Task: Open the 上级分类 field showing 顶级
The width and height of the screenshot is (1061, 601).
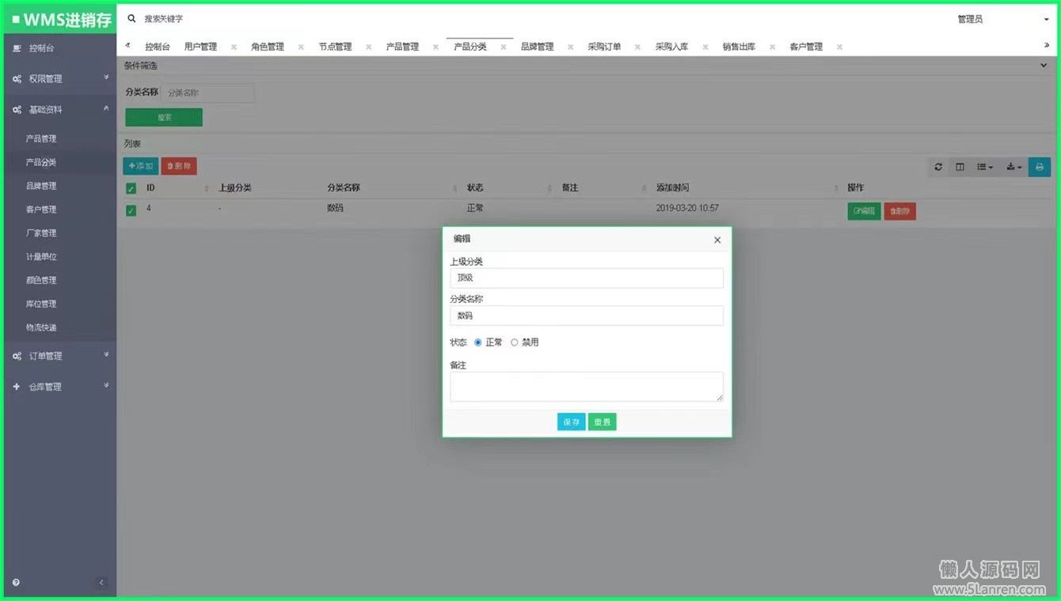Action: coord(587,278)
